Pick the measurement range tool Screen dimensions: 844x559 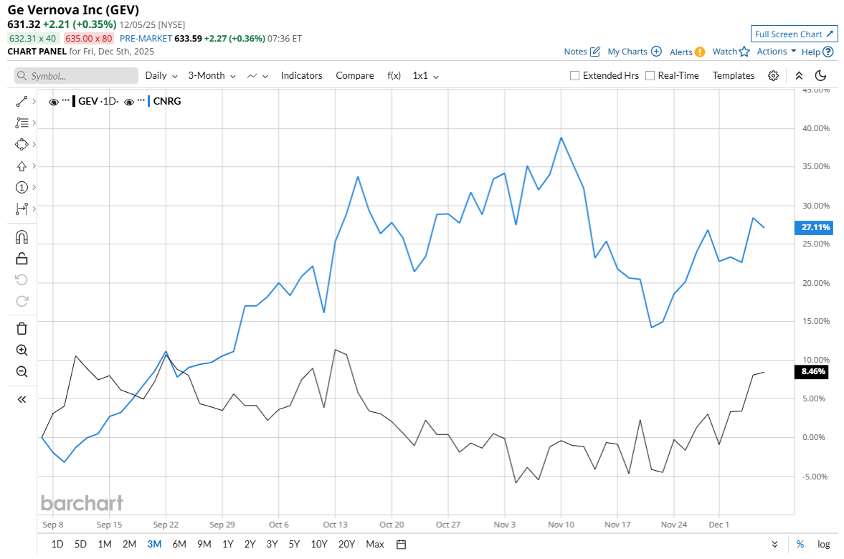[22, 209]
